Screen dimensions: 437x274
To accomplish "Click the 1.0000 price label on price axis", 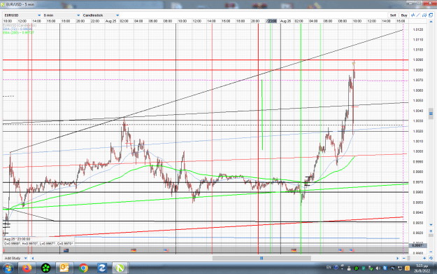I will (x=418, y=151).
